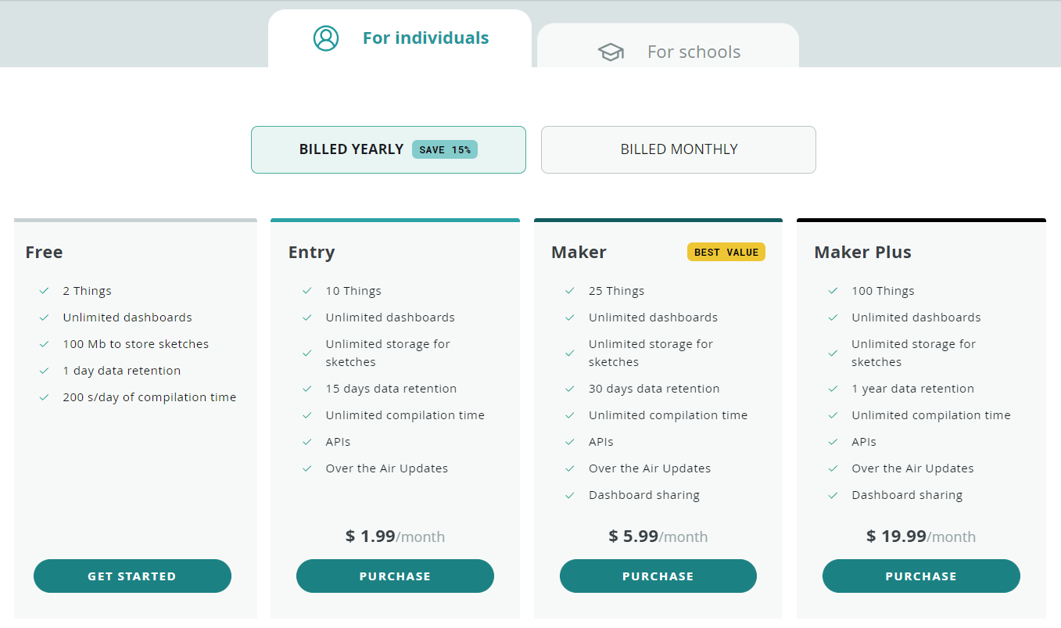Click Unlimited storage for sketches in Entry plan

point(388,353)
